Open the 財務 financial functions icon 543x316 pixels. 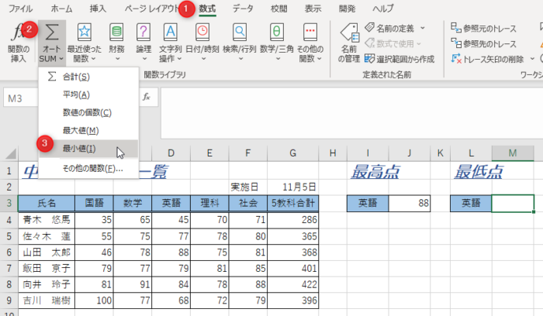pyautogui.click(x=116, y=33)
